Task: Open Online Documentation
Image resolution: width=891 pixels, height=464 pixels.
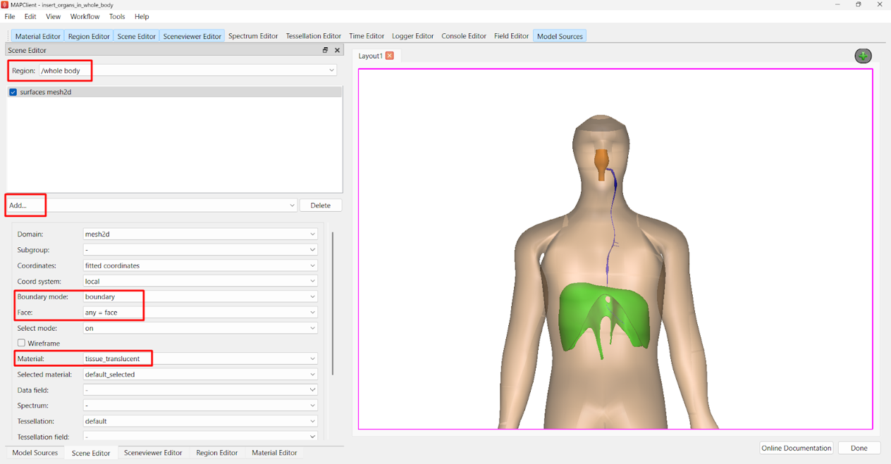Action: 796,448
